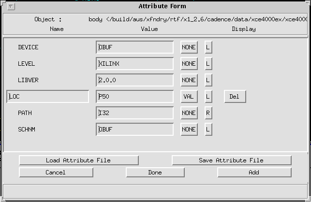Viewport: 311px width, 202px height.
Task: Switch the R justification button for PATH
Action: 208,113
